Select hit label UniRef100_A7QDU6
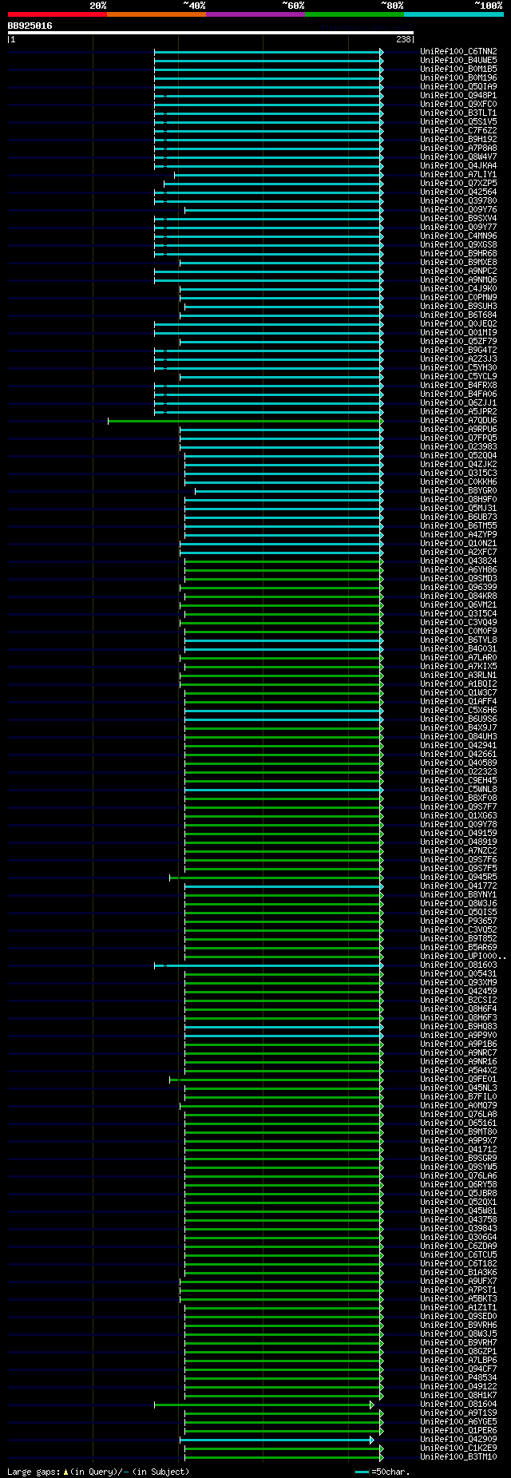 tap(458, 420)
